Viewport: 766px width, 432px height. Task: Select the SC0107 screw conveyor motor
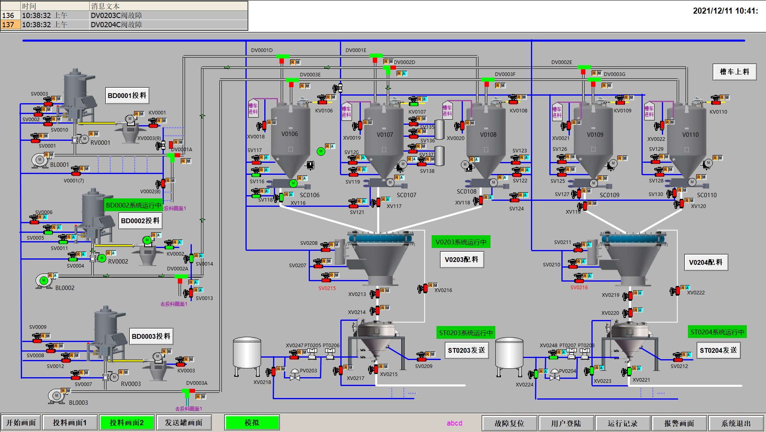click(390, 183)
